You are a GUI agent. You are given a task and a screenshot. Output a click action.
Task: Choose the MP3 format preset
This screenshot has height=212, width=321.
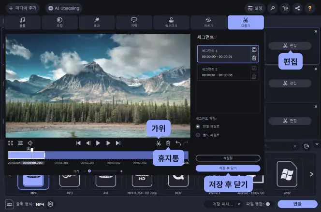(x=70, y=183)
